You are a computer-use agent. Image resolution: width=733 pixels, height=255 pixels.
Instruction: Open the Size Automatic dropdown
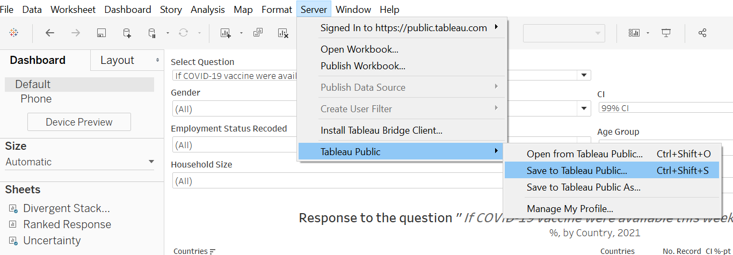(151, 162)
